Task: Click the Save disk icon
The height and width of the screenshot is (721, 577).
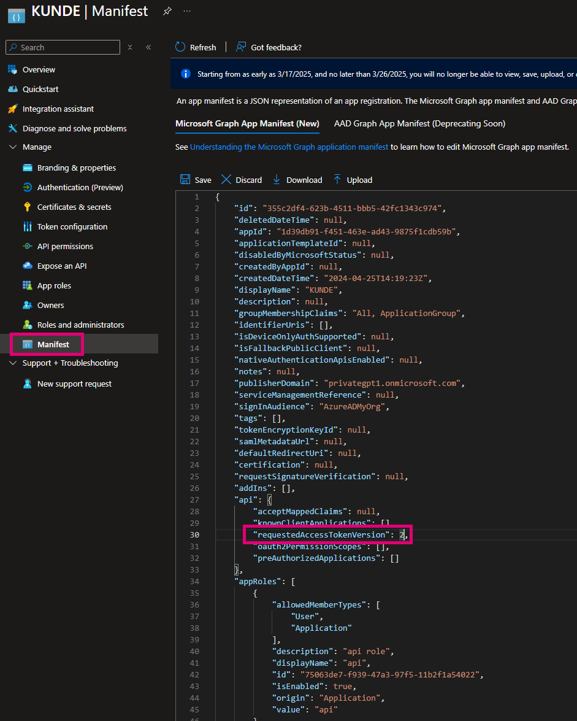Action: (x=185, y=180)
